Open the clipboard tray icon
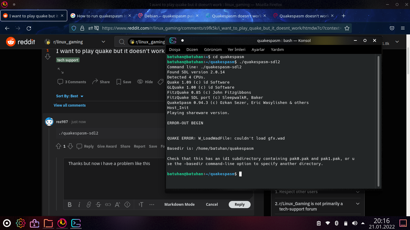This screenshot has width=410, height=230. [319, 223]
